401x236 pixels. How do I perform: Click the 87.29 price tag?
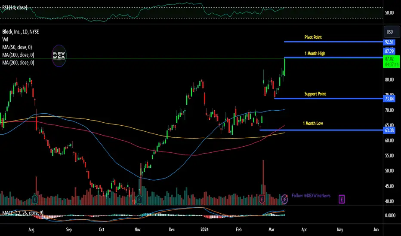[x=389, y=51]
